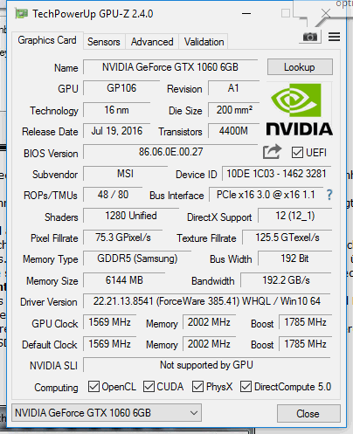Click the Revision field showing A1
Viewport: 353px width, 434px height.
pos(233,88)
